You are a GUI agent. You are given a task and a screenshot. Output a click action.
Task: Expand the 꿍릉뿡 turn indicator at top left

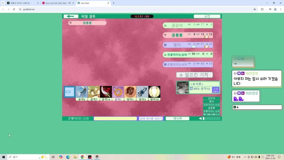point(71,23)
